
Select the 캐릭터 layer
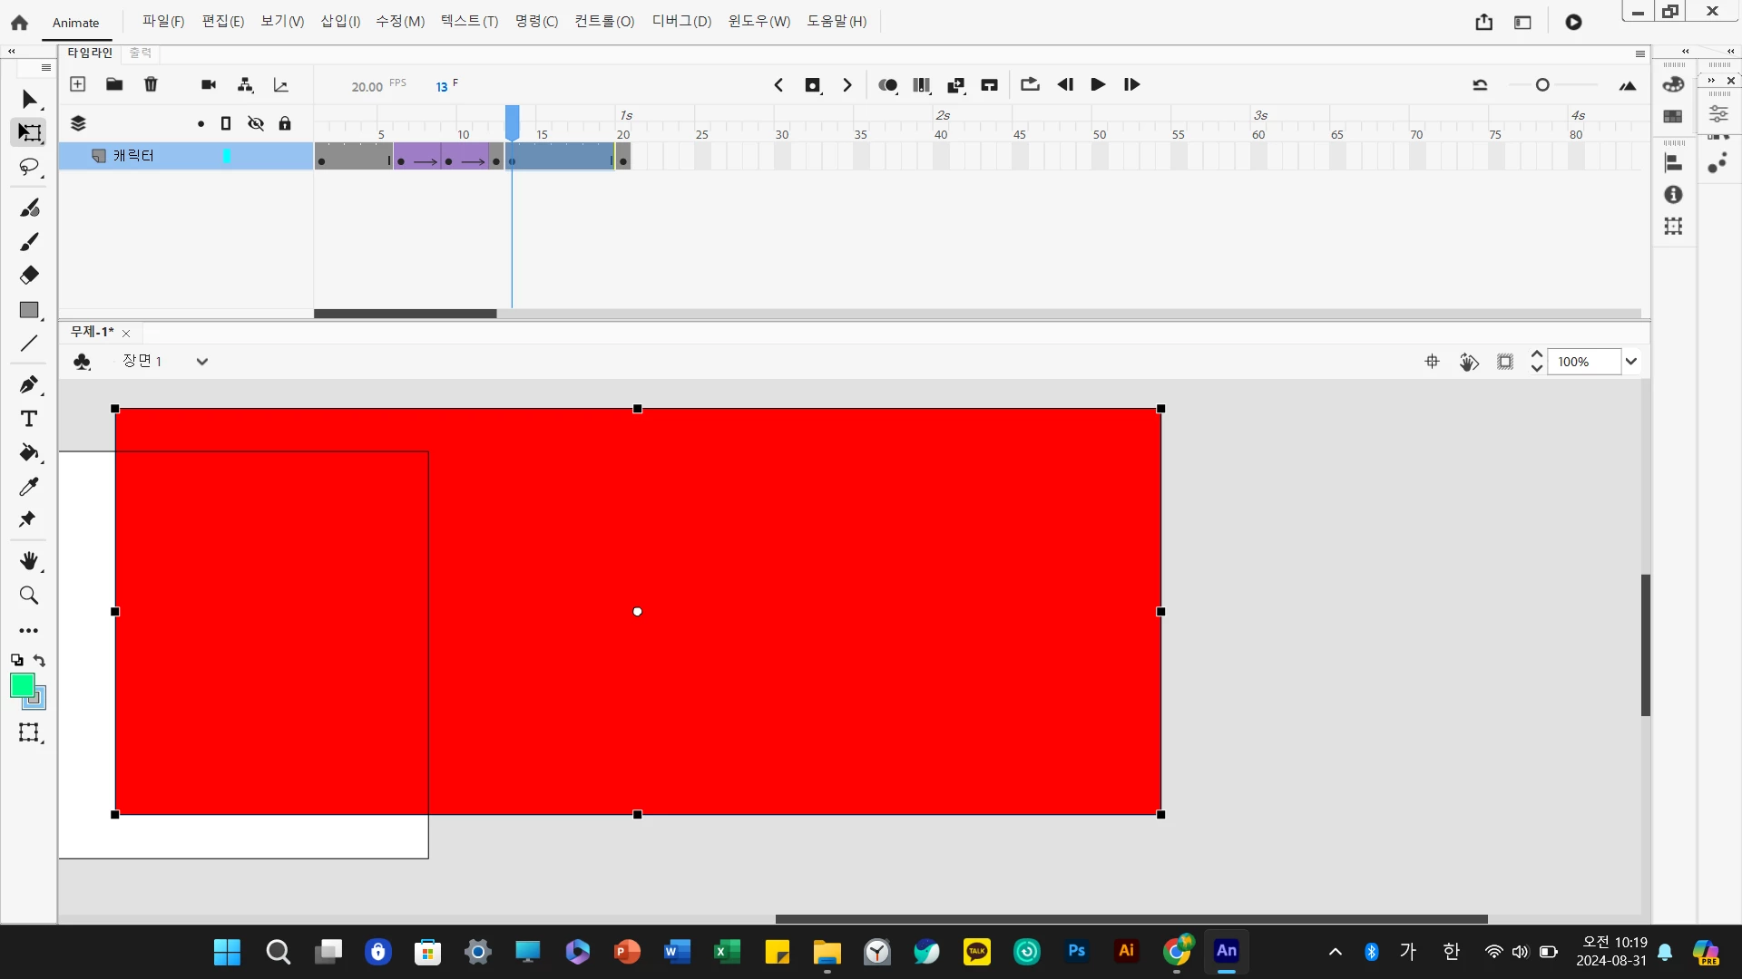(x=134, y=156)
